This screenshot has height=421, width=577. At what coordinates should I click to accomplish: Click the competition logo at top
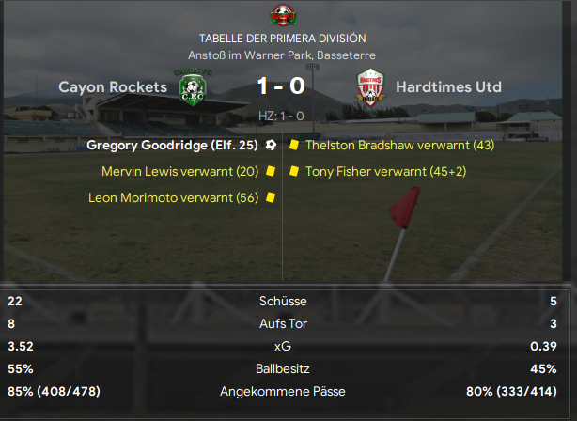[x=283, y=15]
